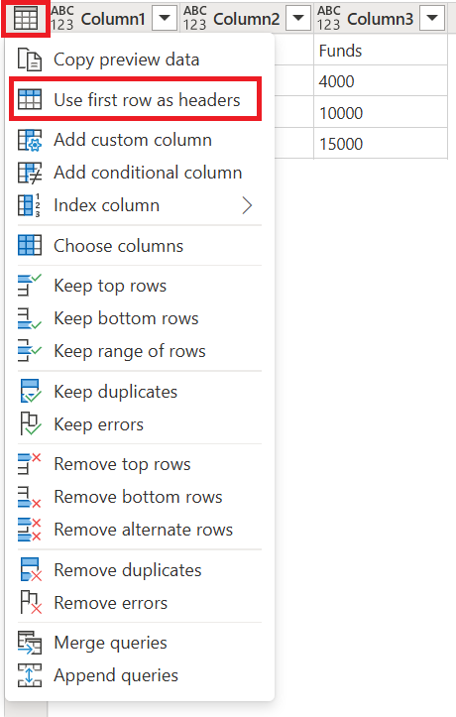Expand the Index column submenu chevron
The image size is (456, 717).
tap(247, 205)
